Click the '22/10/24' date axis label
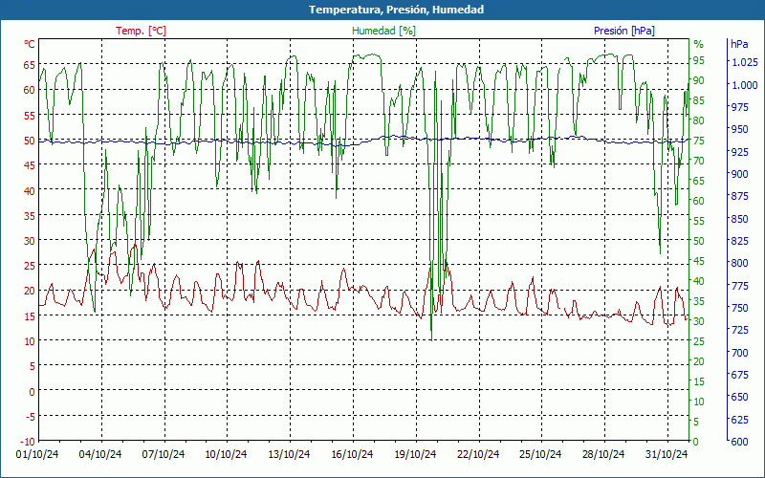The width and height of the screenshot is (765, 478). coord(477,454)
